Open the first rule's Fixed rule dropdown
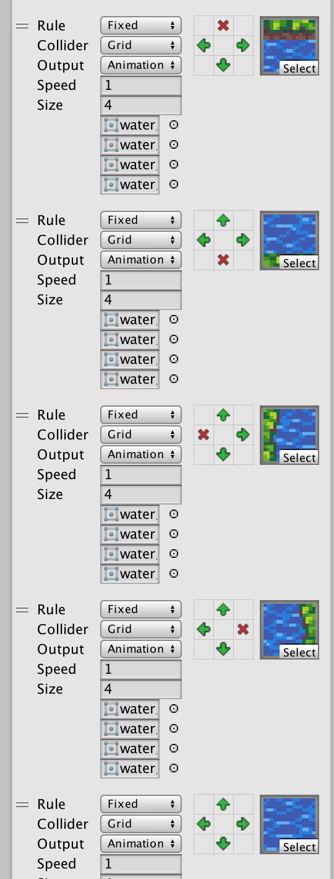 [141, 25]
